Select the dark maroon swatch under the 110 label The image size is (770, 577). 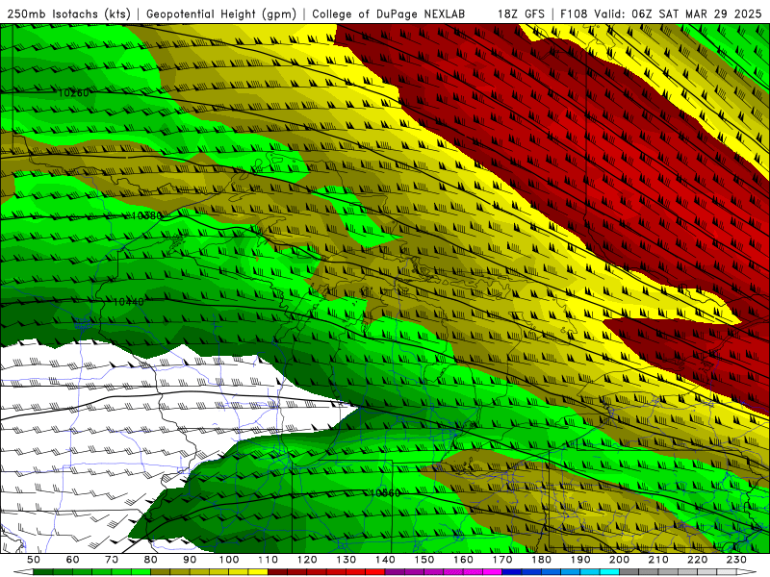pyautogui.click(x=278, y=572)
